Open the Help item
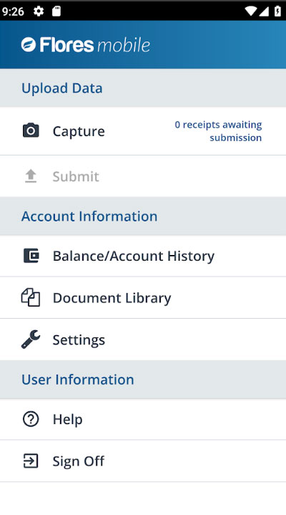Image resolution: width=286 pixels, height=515 pixels. [x=143, y=419]
